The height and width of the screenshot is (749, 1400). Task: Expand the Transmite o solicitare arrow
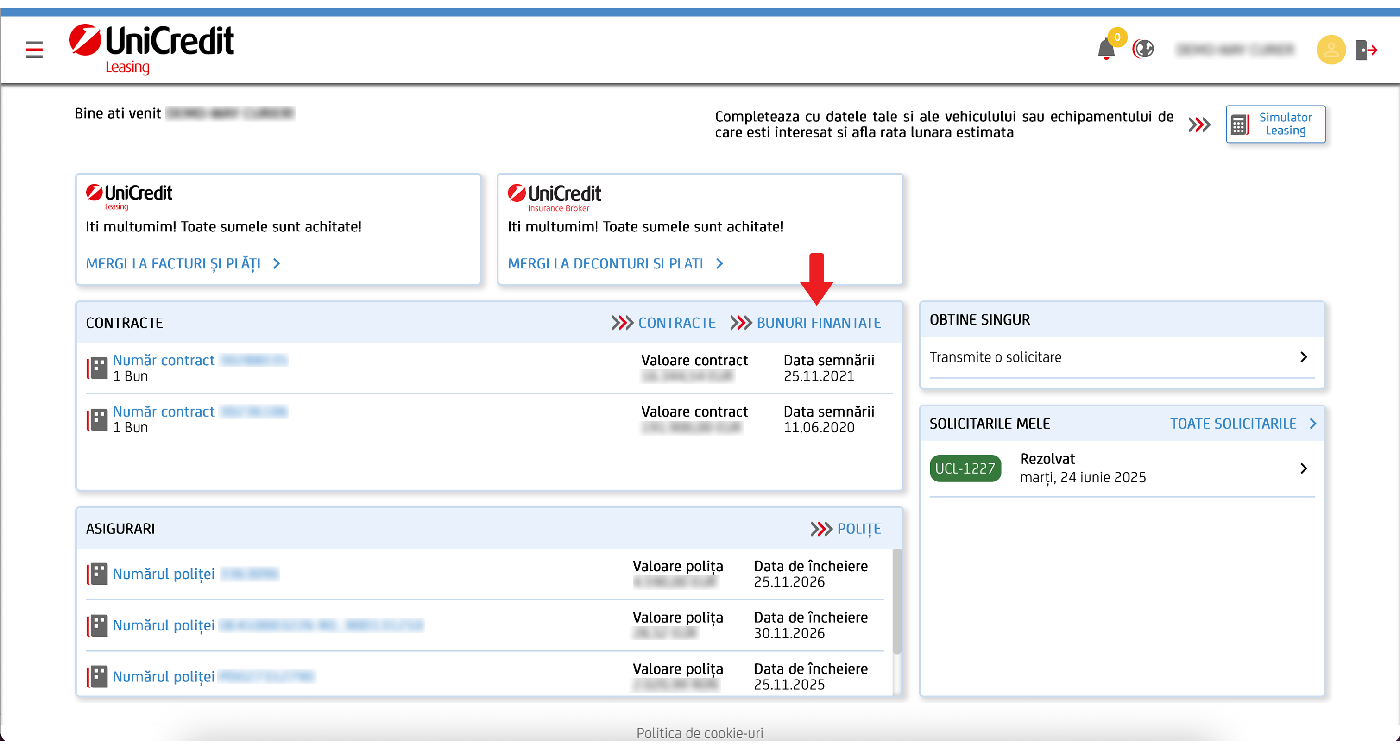pyautogui.click(x=1303, y=357)
